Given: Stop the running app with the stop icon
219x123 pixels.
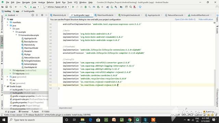Looking at the screenshot, I should 102,7.
